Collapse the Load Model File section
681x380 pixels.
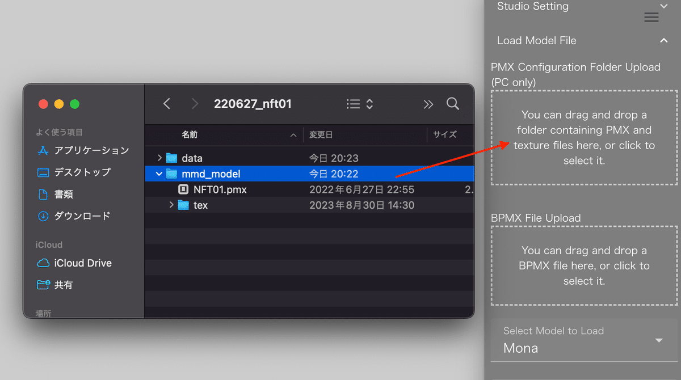click(x=663, y=40)
